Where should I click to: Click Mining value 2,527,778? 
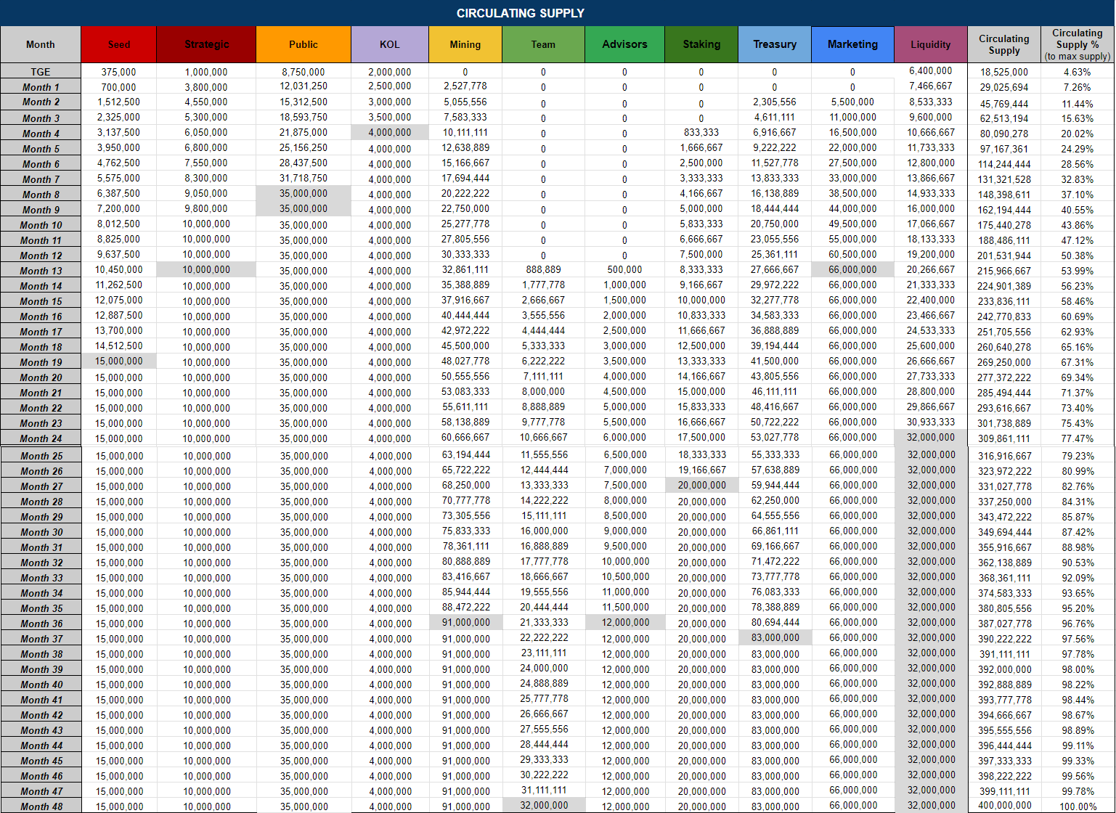tap(465, 86)
